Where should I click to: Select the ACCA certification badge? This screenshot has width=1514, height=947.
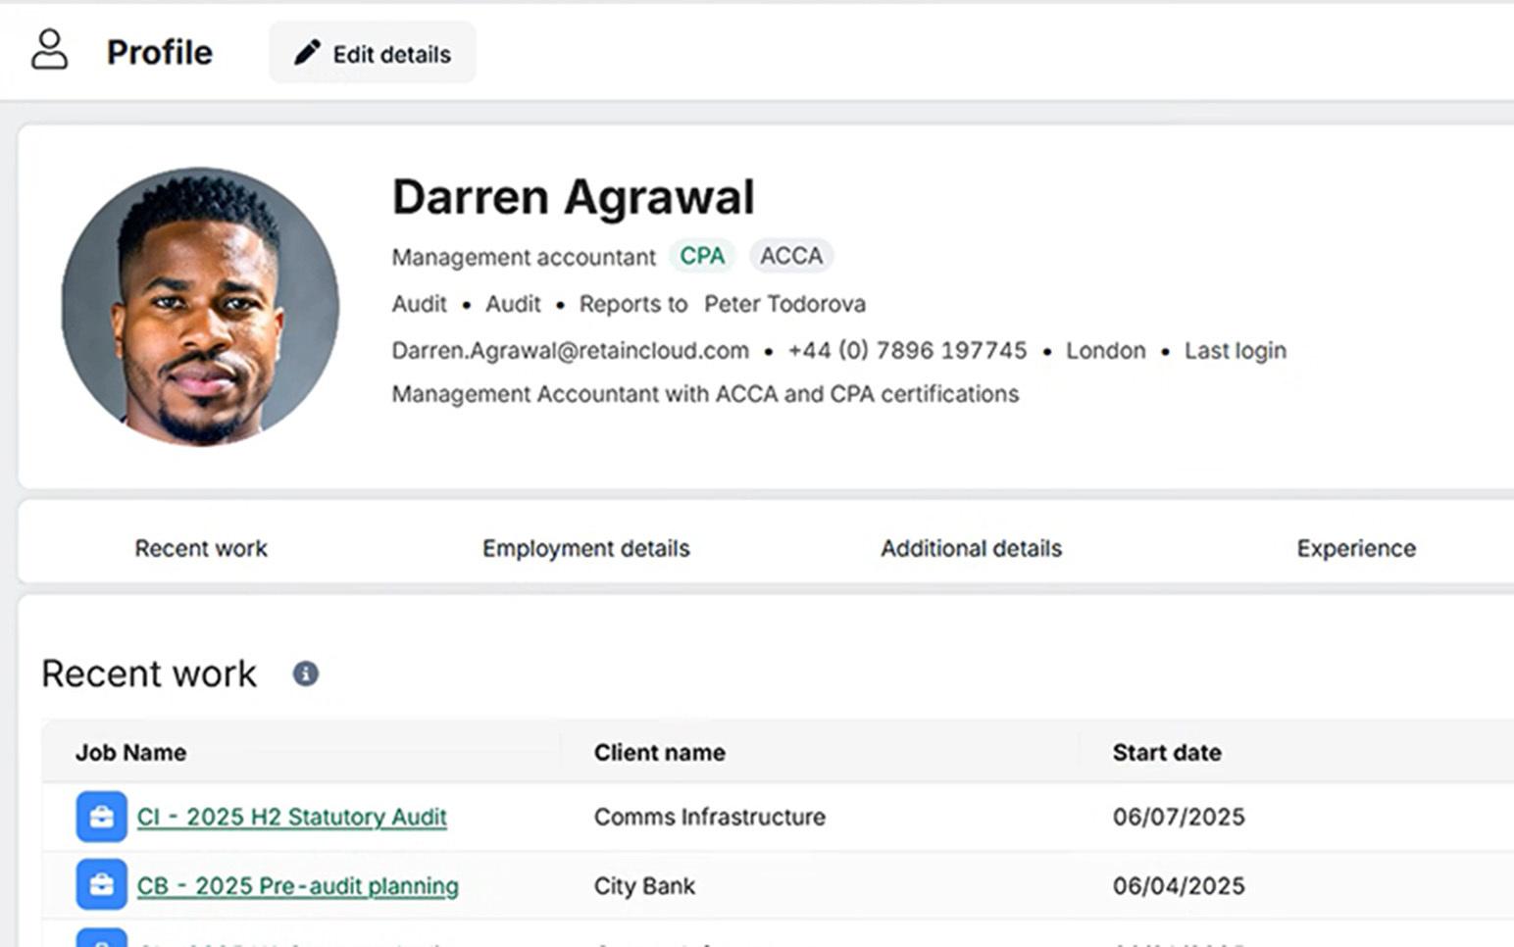pyautogui.click(x=791, y=255)
